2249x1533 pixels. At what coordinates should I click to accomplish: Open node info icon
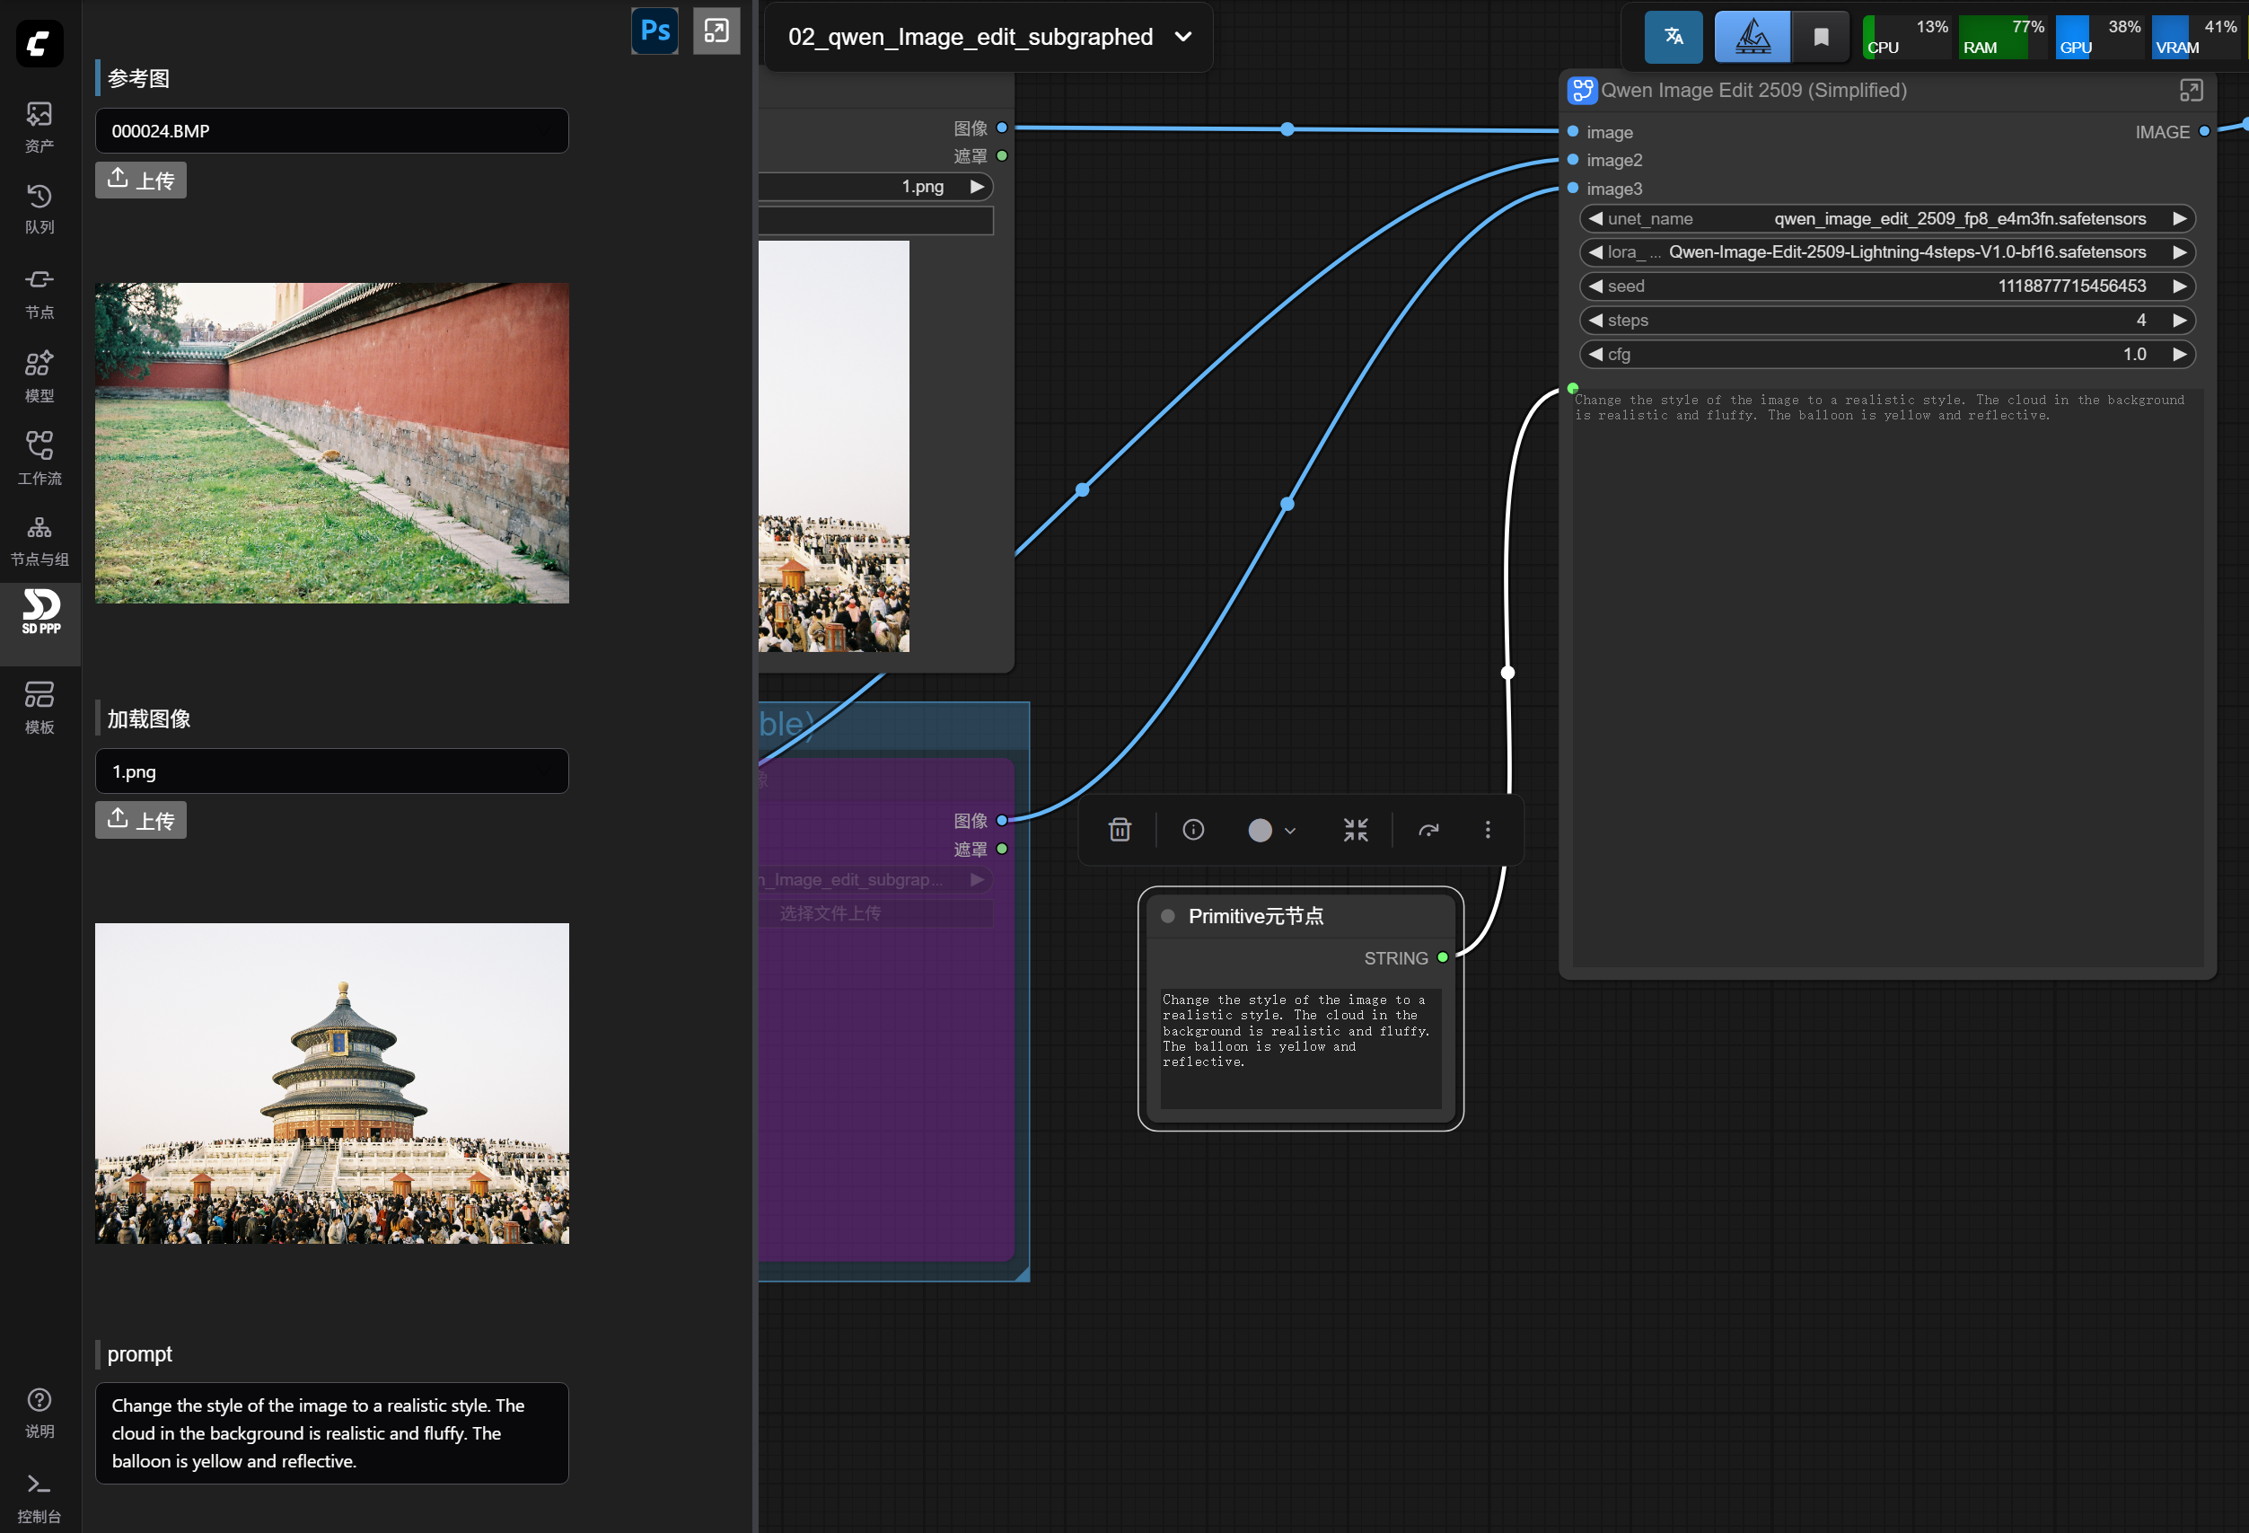pos(1193,830)
